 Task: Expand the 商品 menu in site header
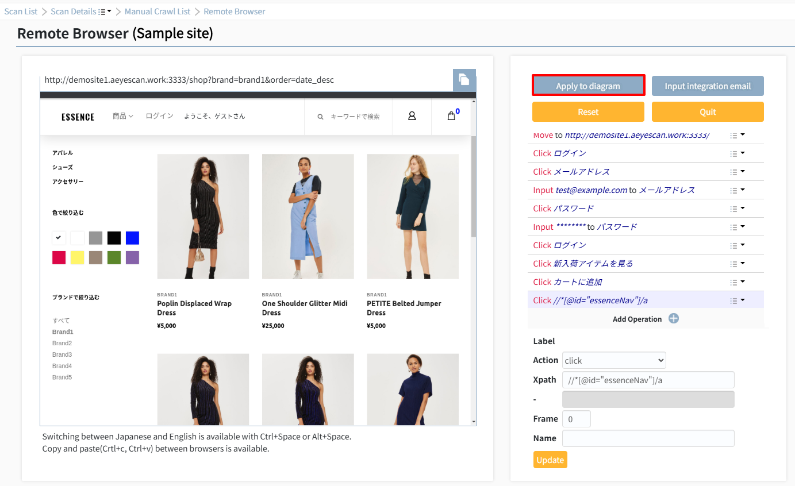click(122, 116)
